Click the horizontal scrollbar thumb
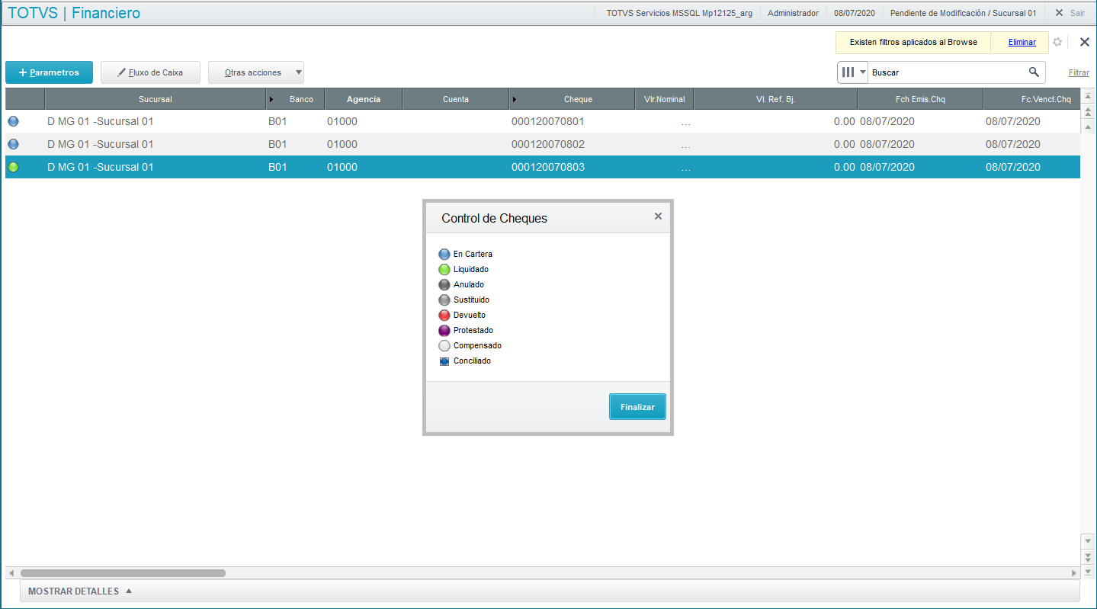 click(x=123, y=572)
